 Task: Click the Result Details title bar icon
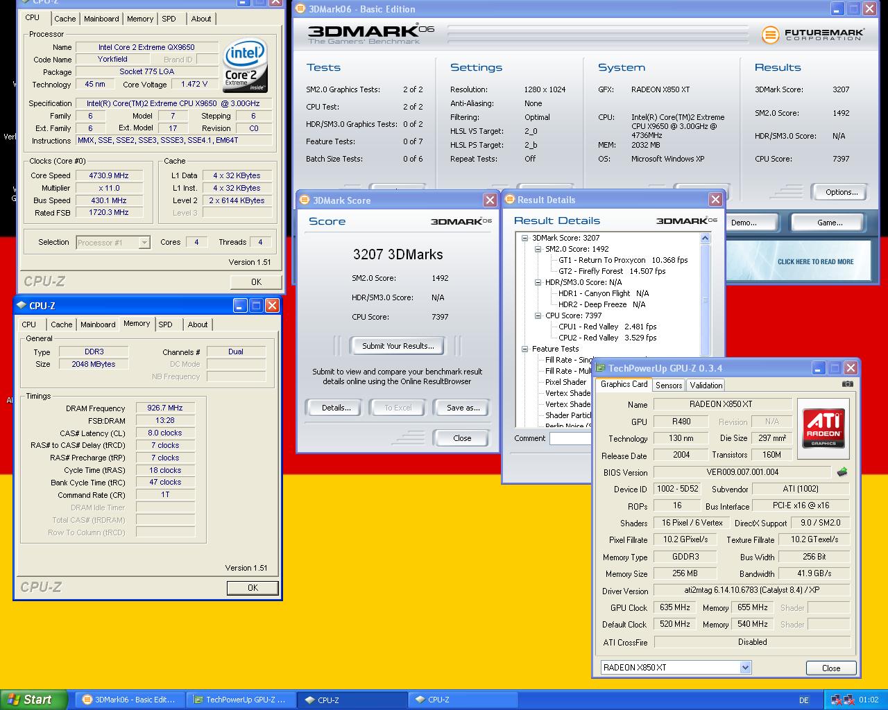click(509, 200)
